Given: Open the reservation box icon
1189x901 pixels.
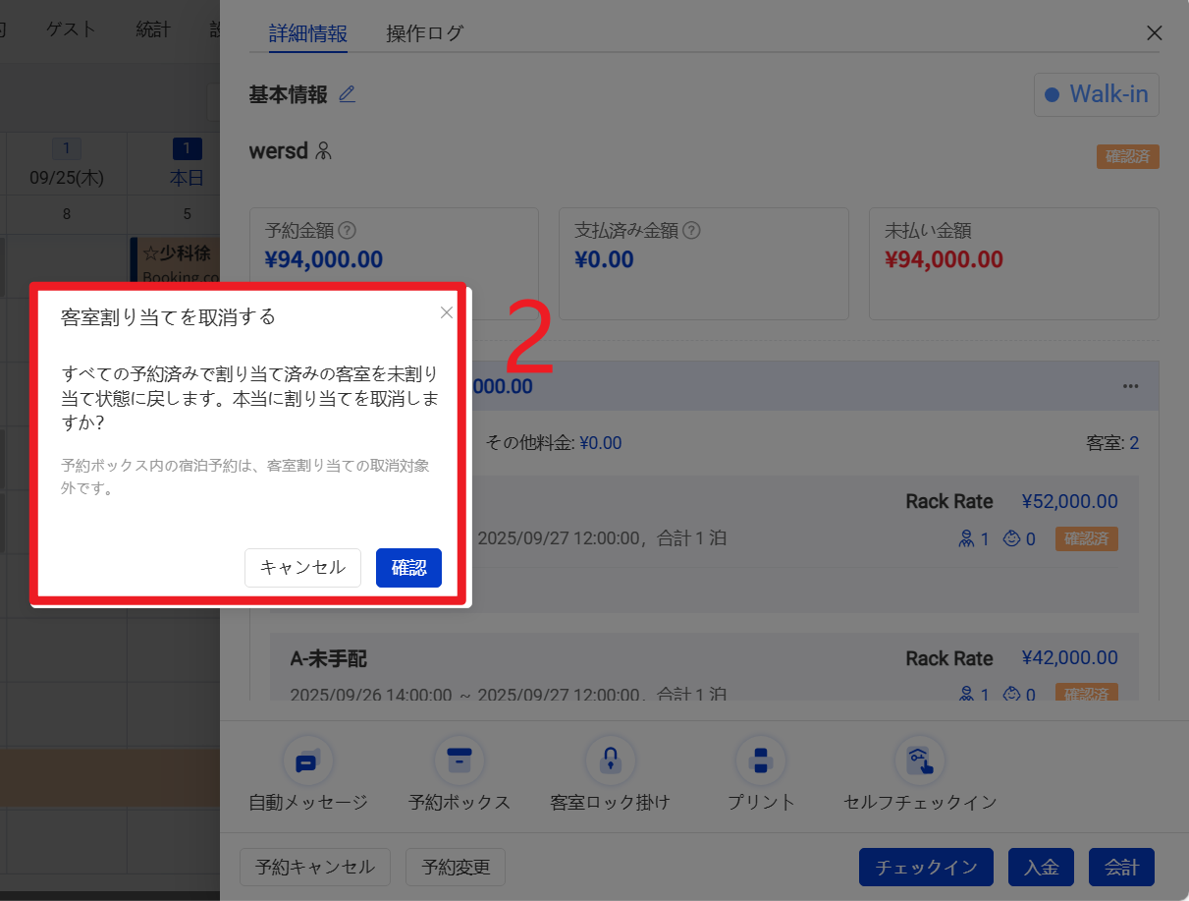Looking at the screenshot, I should pyautogui.click(x=459, y=761).
